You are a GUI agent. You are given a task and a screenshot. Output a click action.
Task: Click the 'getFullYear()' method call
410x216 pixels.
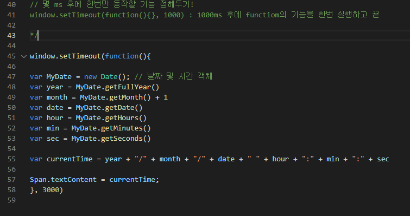(x=132, y=87)
